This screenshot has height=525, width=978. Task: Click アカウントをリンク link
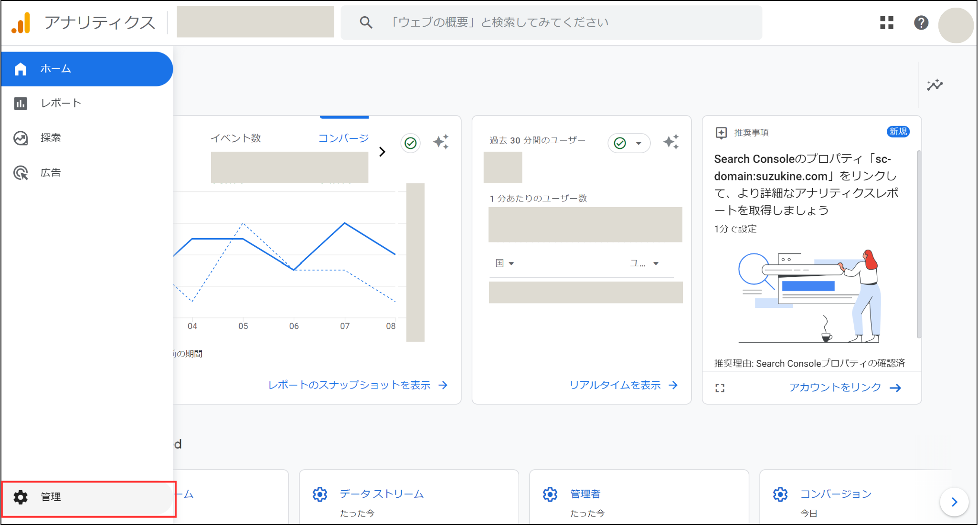(x=845, y=388)
